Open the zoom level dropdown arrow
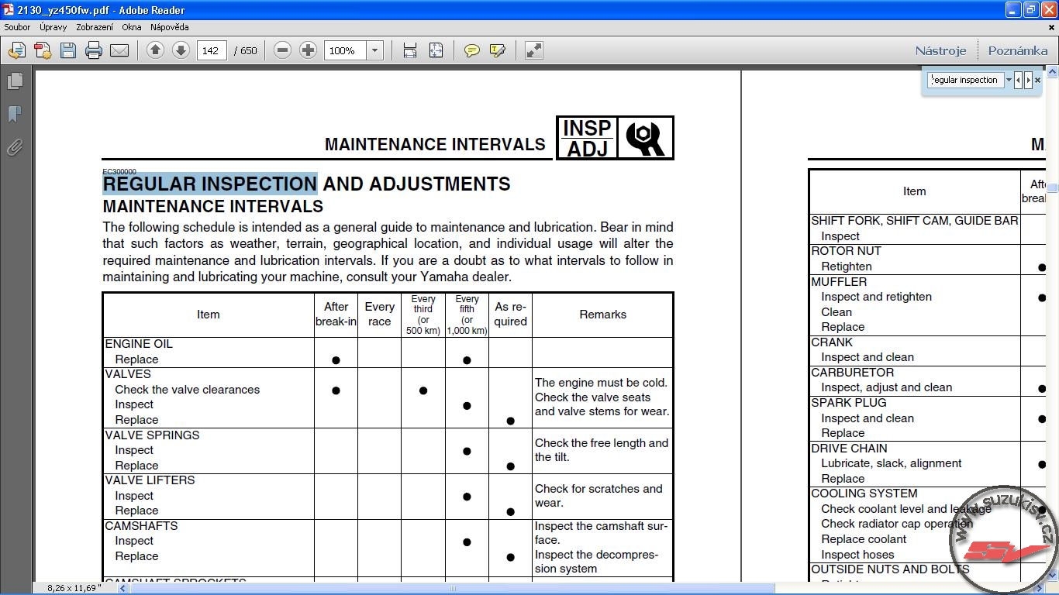 [x=374, y=50]
